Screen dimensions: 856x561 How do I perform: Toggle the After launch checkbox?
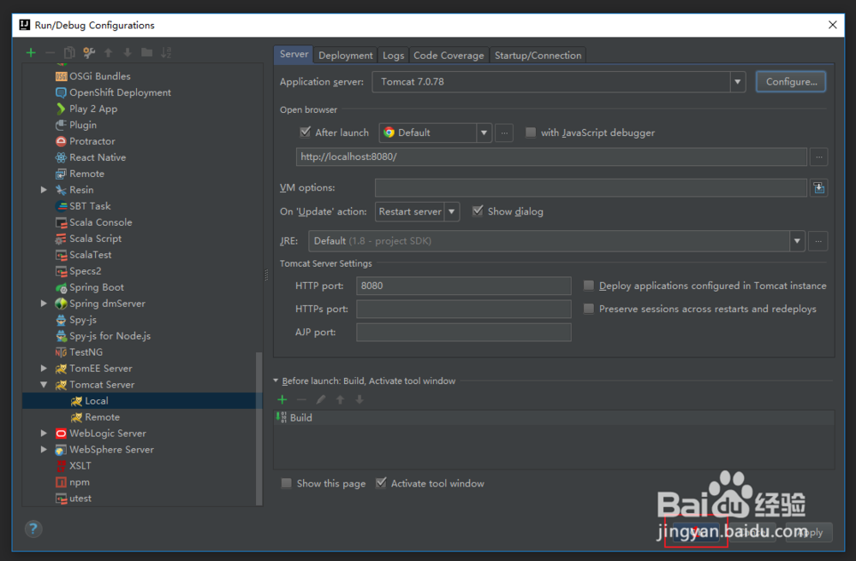pos(306,132)
